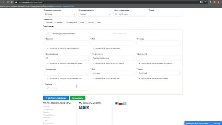
Task: Click the green padlock security icon
Action: click(16, 2)
